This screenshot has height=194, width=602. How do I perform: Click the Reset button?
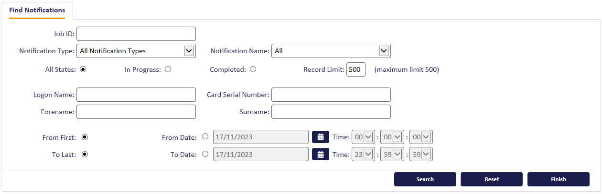click(x=492, y=179)
